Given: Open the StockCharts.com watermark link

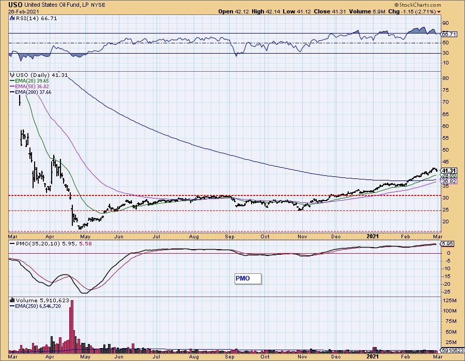Looking at the screenshot, I should pyautogui.click(x=420, y=5).
